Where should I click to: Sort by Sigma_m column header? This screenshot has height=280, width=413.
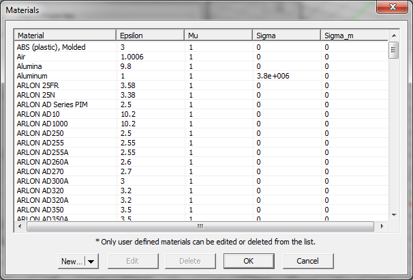[x=354, y=36]
